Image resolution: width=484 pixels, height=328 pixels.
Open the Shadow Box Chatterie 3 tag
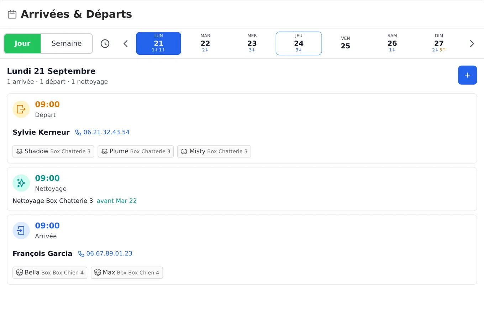[x=53, y=151]
